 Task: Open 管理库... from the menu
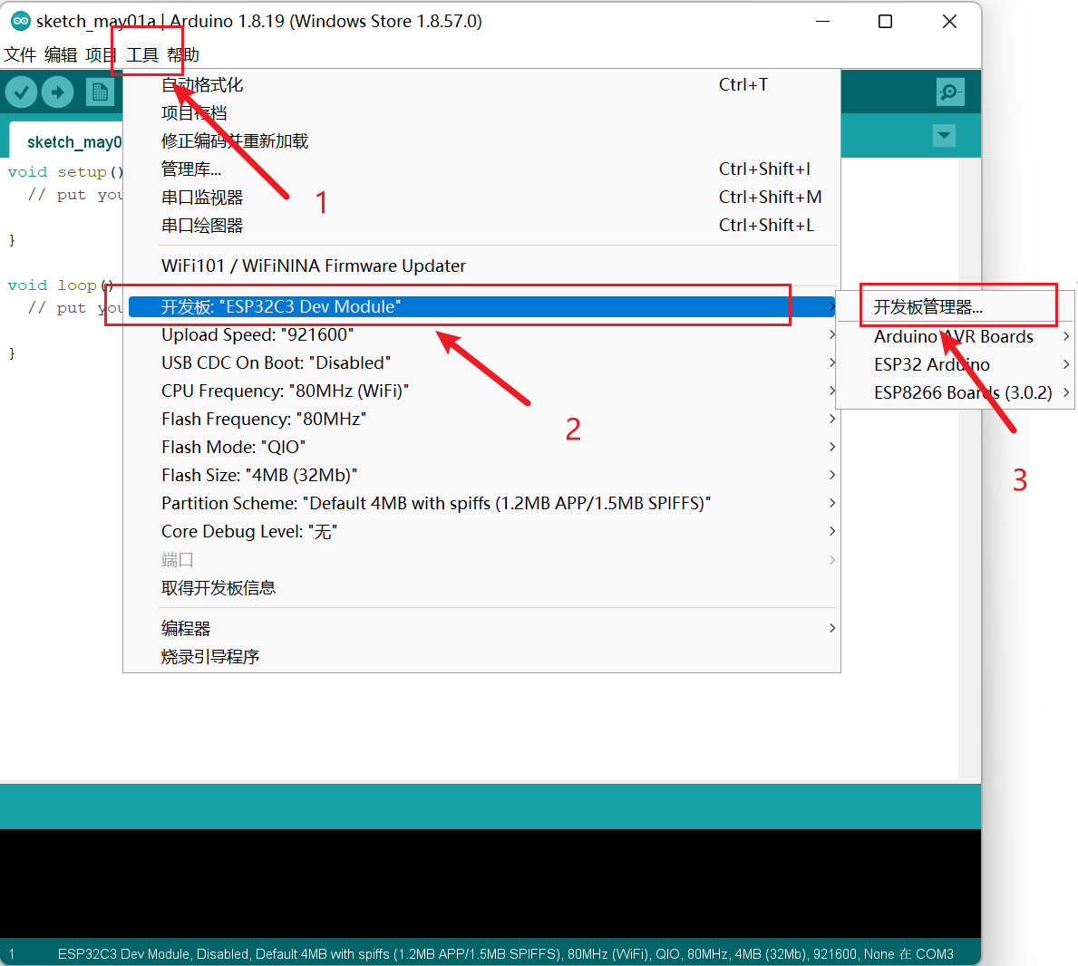point(481,169)
